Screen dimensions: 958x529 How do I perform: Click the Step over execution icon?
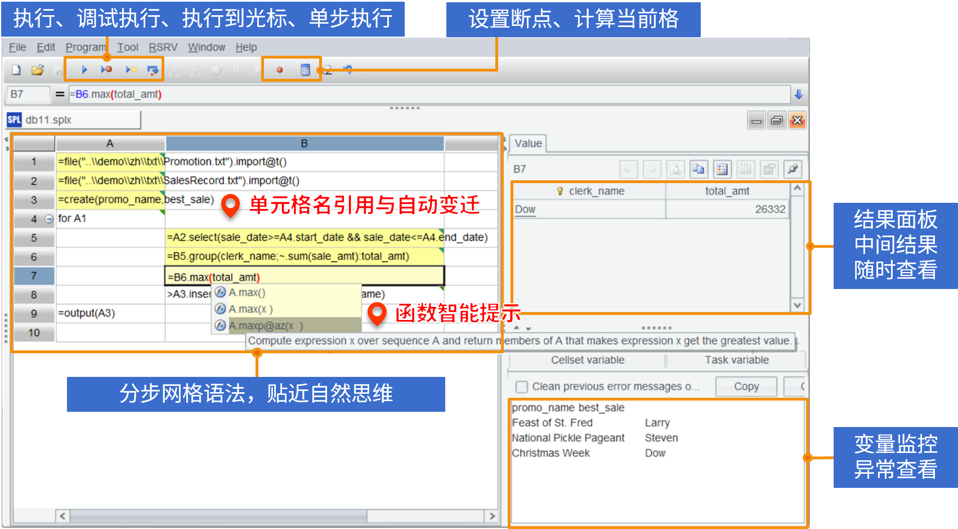tap(153, 70)
